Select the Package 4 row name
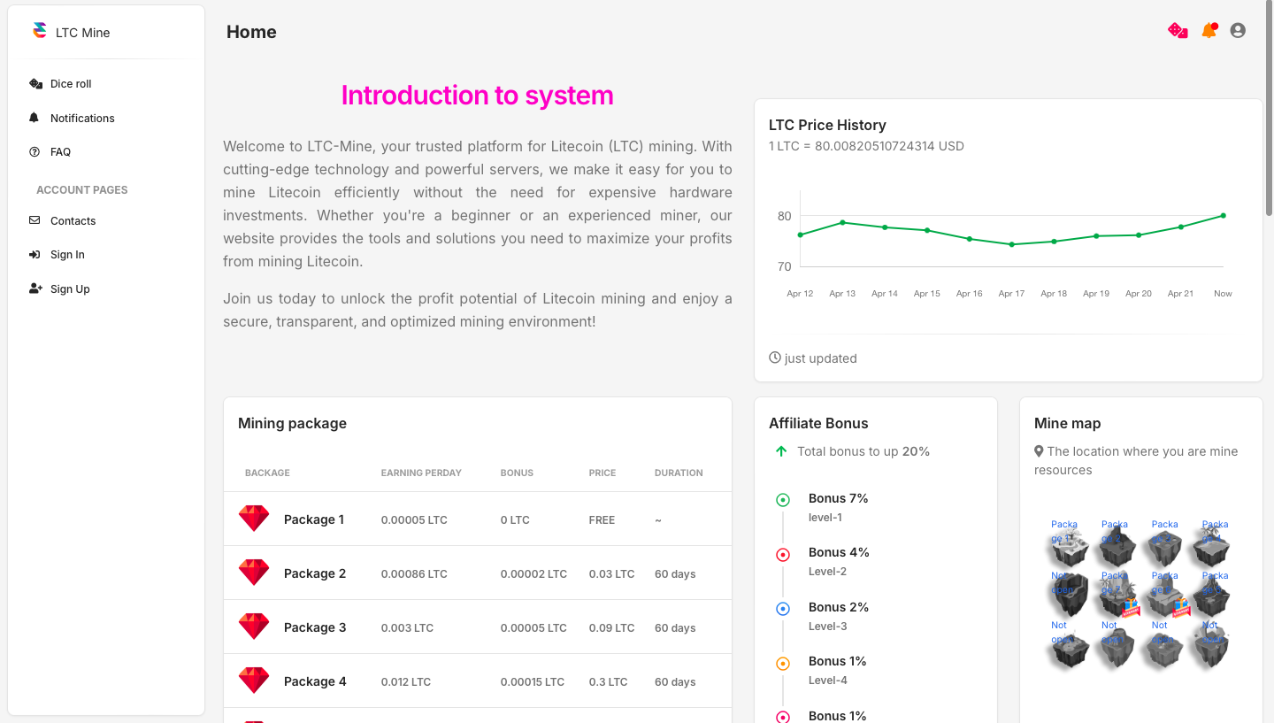The width and height of the screenshot is (1274, 723). [x=315, y=681]
